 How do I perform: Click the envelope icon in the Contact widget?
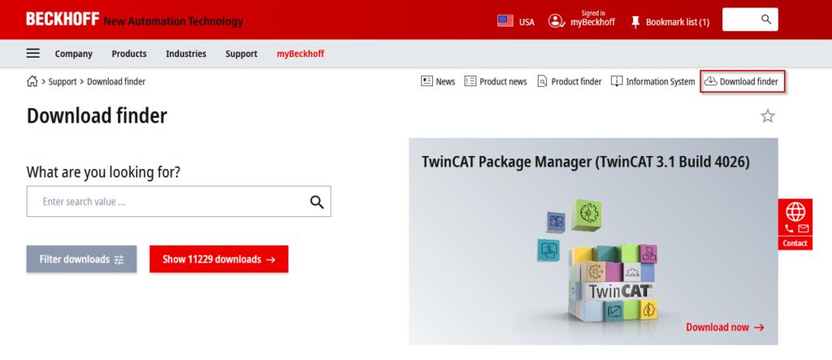click(803, 229)
